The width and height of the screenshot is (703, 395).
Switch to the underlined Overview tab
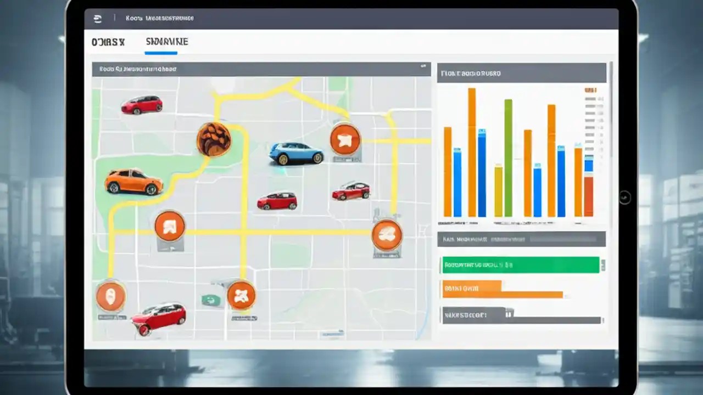[x=161, y=42]
